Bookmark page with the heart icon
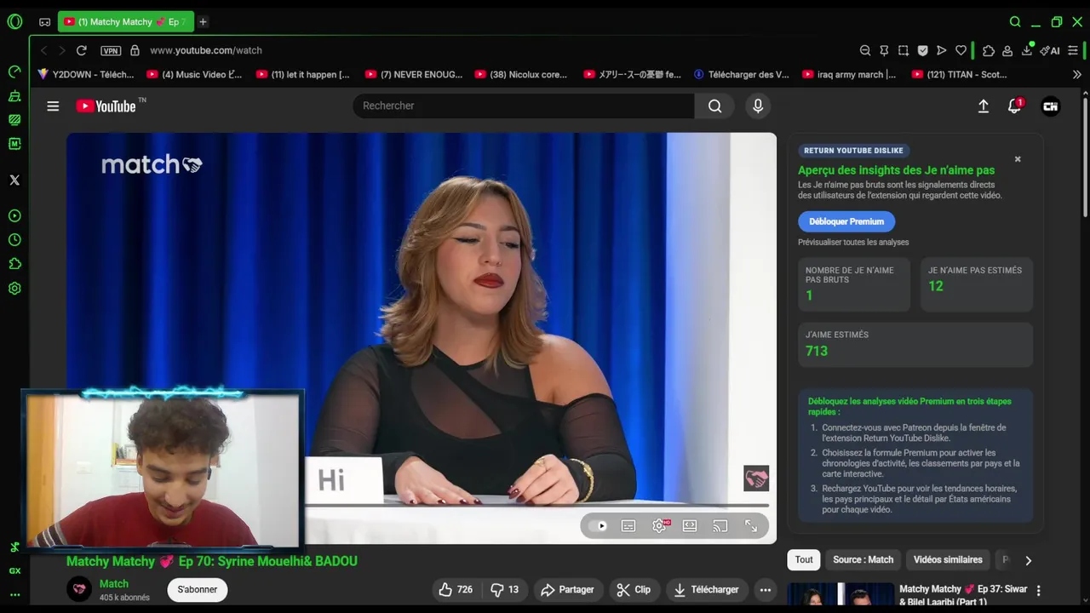 click(961, 51)
